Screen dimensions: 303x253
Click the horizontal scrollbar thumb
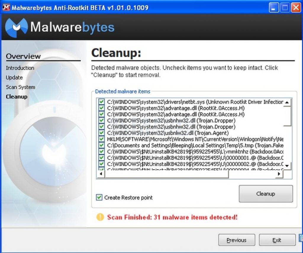(x=167, y=174)
